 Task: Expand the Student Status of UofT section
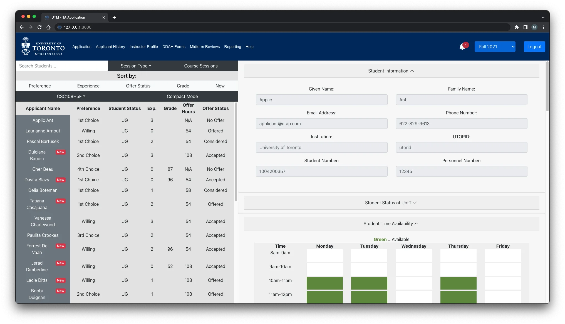click(x=391, y=203)
